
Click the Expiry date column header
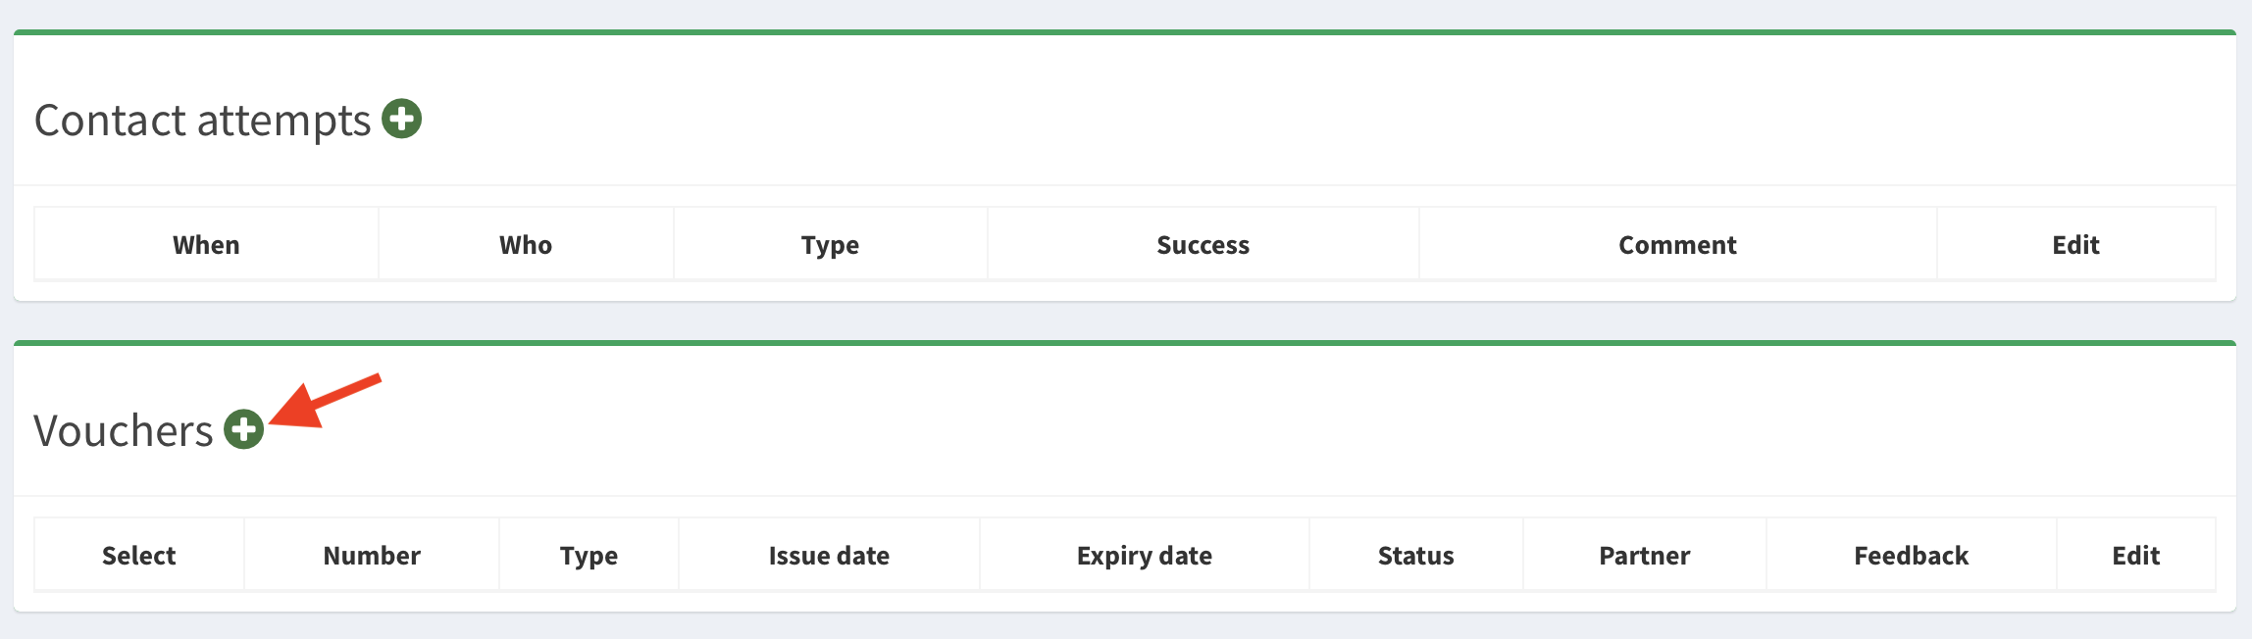[1144, 556]
